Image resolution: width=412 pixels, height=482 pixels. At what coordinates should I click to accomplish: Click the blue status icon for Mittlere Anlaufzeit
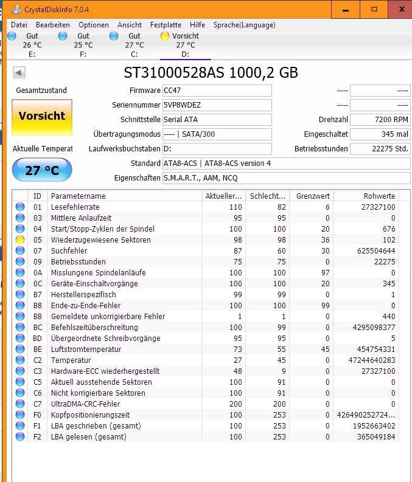pyautogui.click(x=20, y=218)
